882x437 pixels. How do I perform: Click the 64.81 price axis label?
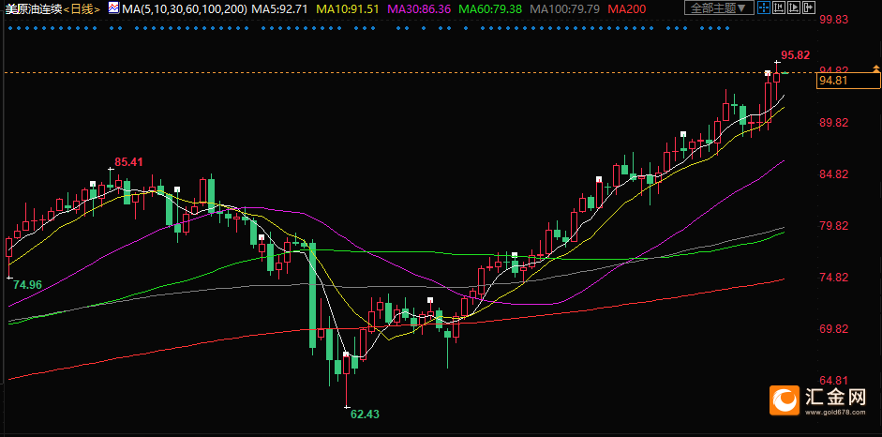click(833, 381)
